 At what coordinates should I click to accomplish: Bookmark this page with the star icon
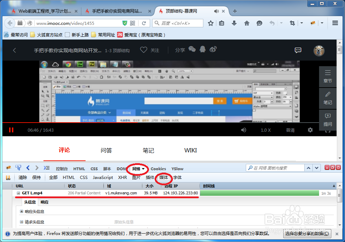point(211,23)
